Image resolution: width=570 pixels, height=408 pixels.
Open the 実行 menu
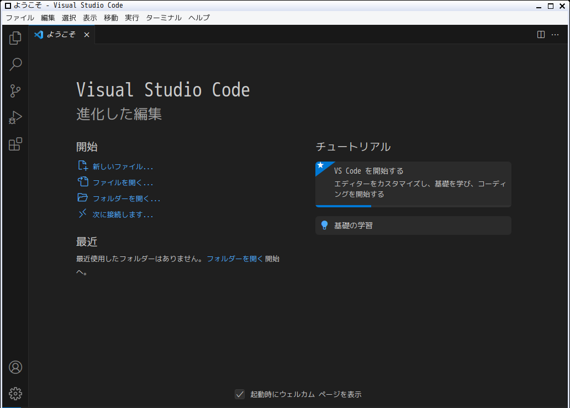click(x=132, y=18)
